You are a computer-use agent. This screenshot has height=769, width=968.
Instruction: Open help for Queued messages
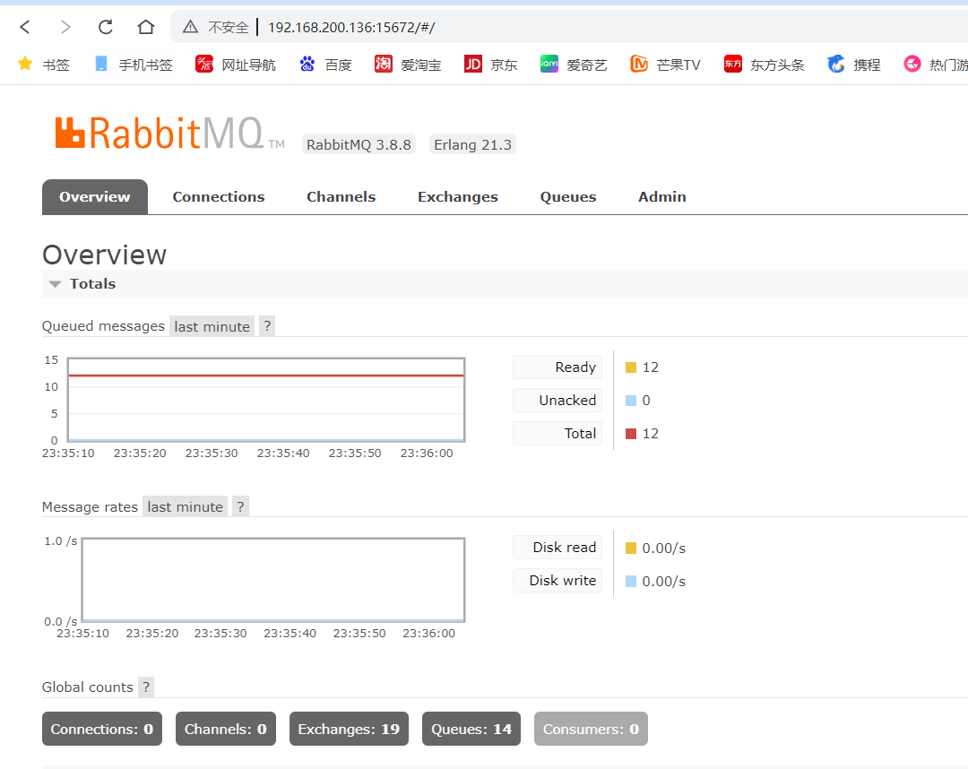click(267, 326)
